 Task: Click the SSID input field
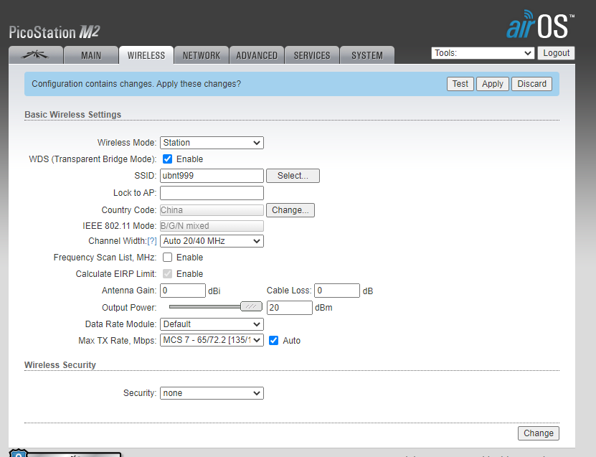click(212, 176)
